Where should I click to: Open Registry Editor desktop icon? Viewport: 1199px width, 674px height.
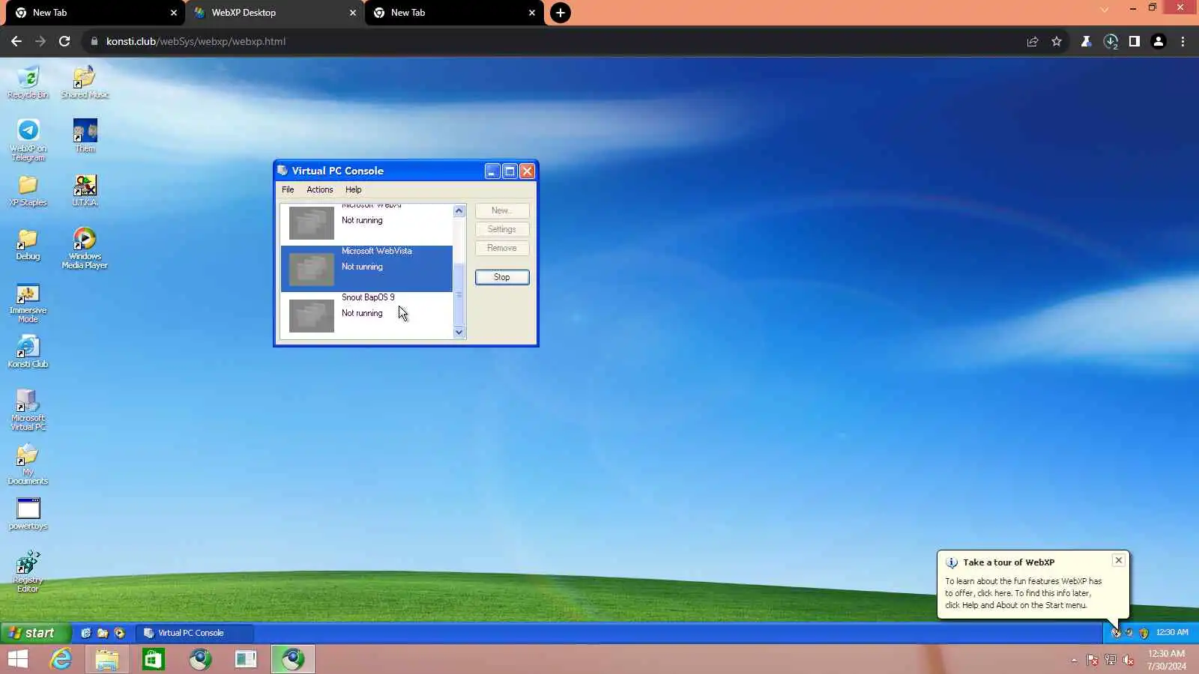click(28, 572)
